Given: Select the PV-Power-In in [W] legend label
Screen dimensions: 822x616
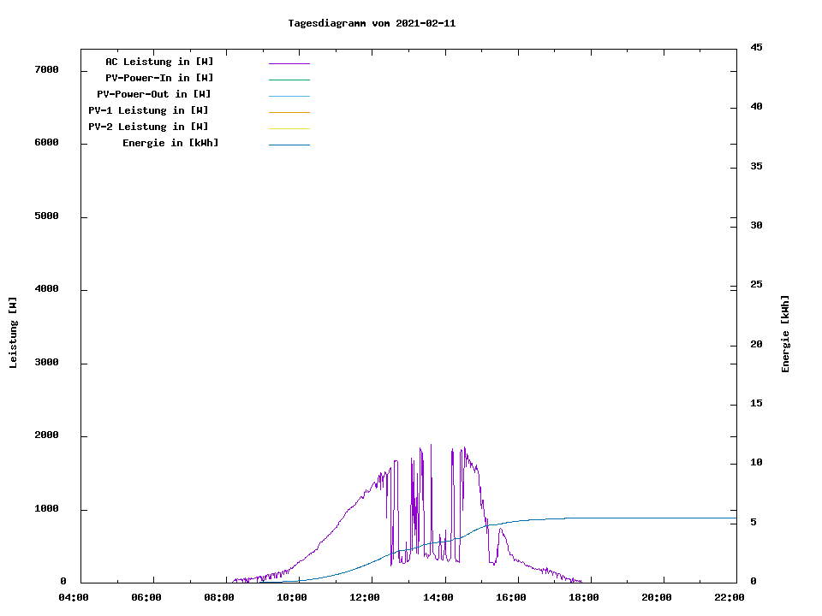Looking at the screenshot, I should coord(159,78).
